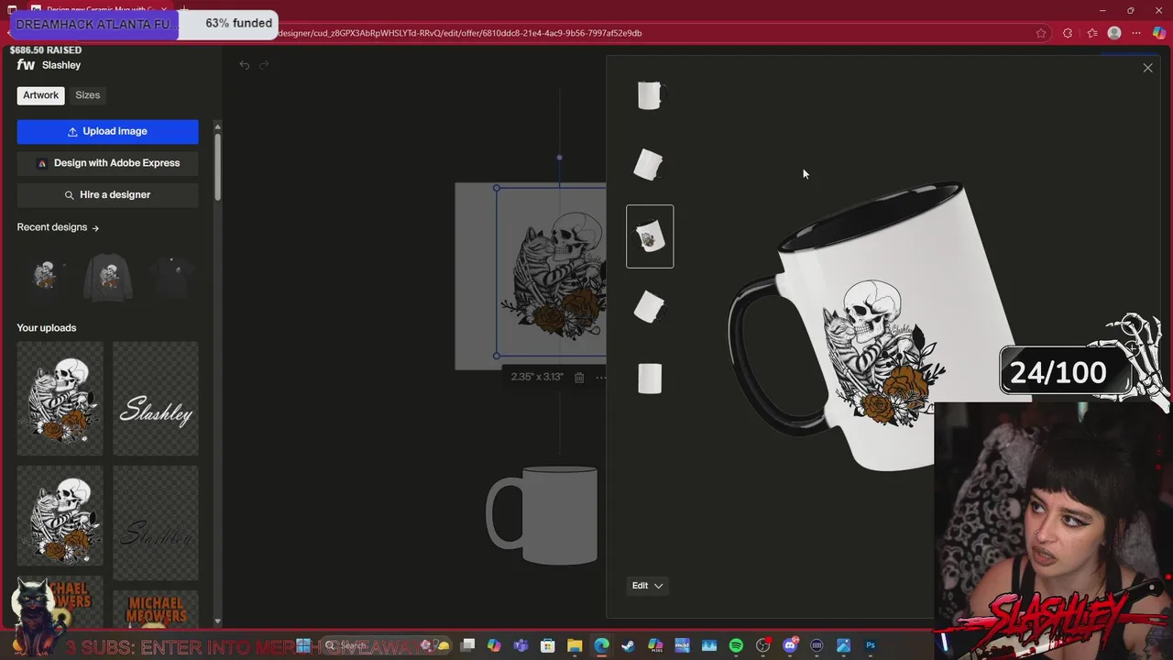
Task: Click the sidebar vertical scrollbar
Action: [x=217, y=167]
